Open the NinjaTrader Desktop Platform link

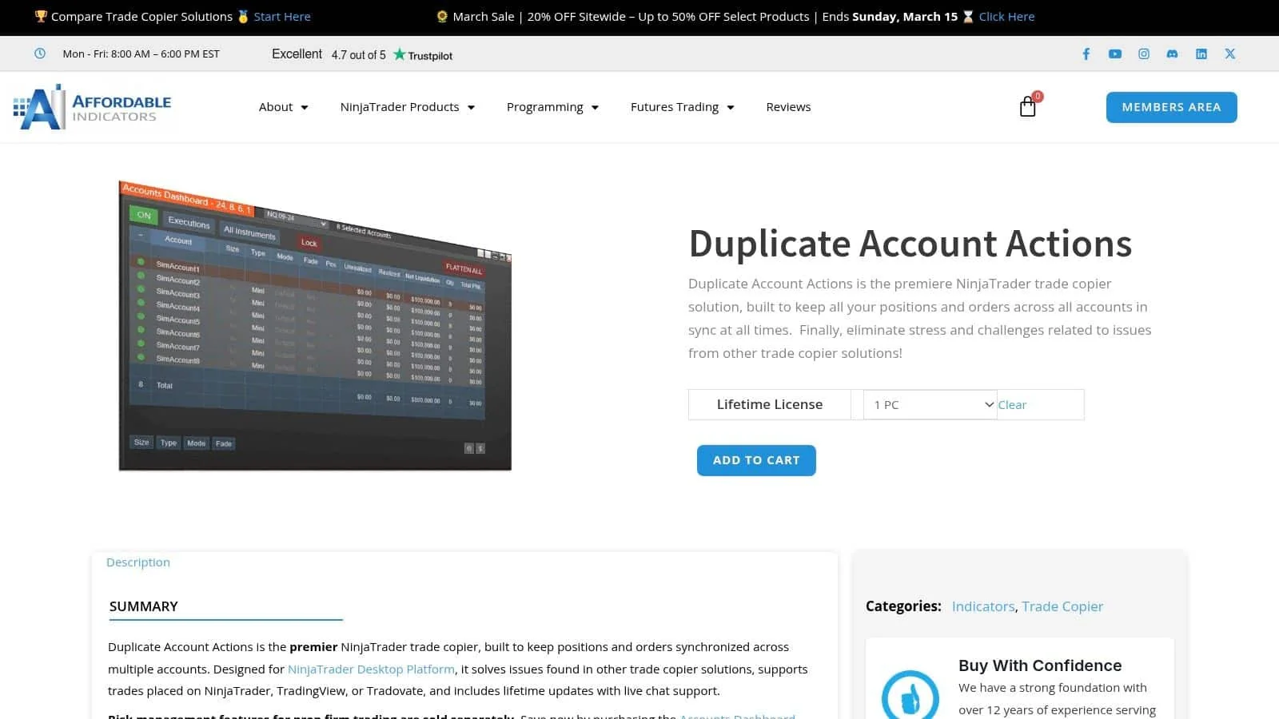point(371,669)
